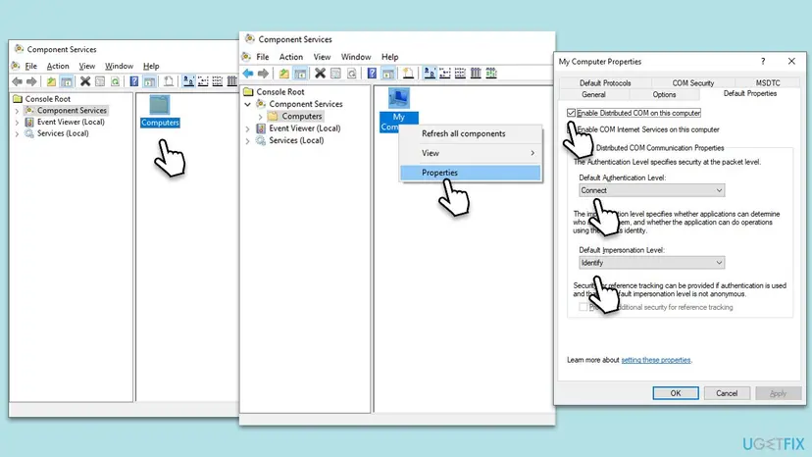
Task: Click Properties toolbar icon in window with My Computer
Action: [335, 73]
